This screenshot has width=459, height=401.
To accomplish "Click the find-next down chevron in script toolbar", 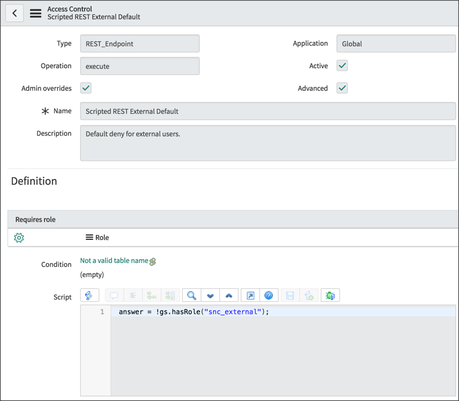I will tap(210, 295).
